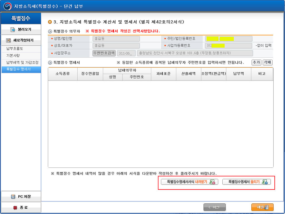Image resolution: width=285 pixels, height=214 pixels.
Task: Click the Excel download icon on 내려받기
Action: pos(212,182)
